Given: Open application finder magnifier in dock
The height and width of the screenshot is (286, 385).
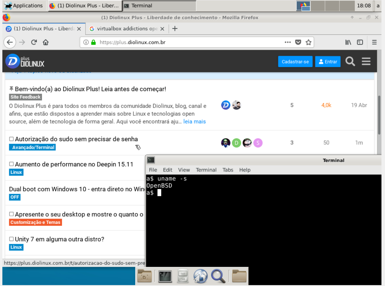Looking at the screenshot, I should pos(218,276).
